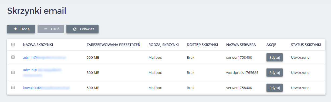Click the Akcje column header
The image size is (331, 102).
[x=271, y=45]
